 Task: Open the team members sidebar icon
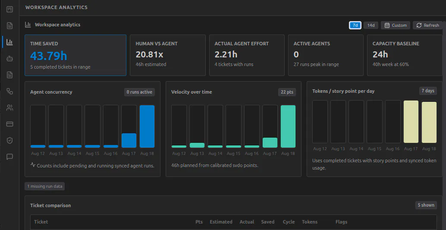(9, 107)
